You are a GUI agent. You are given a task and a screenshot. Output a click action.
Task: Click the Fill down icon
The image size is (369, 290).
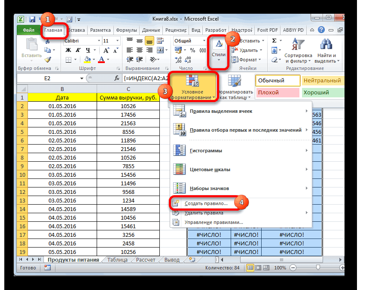click(x=274, y=50)
